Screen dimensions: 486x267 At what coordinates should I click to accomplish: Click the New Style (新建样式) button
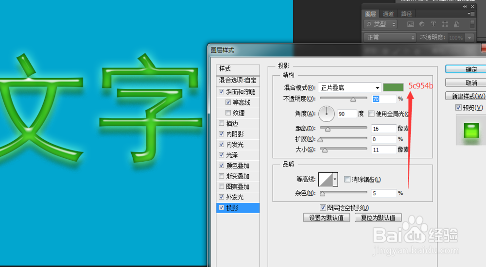pos(466,96)
